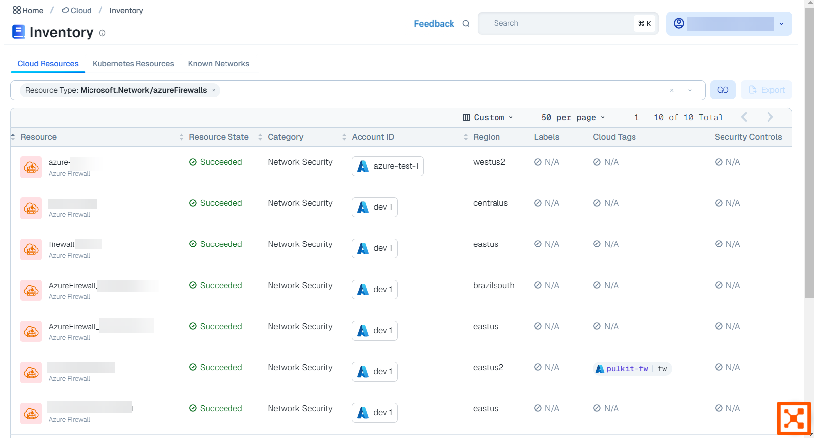Click the blue Inventory page logo icon

[x=18, y=32]
